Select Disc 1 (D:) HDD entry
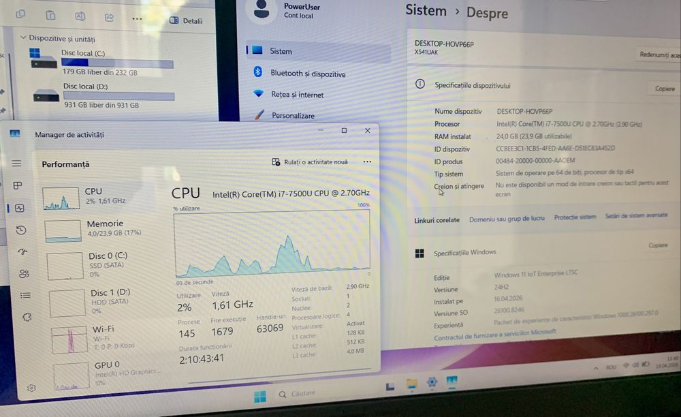This screenshot has width=681, height=417. click(x=89, y=303)
